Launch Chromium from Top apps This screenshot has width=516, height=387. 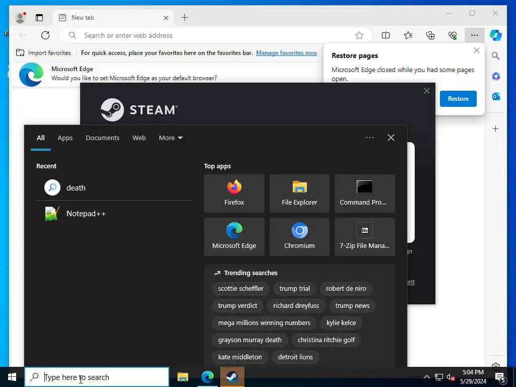coord(299,237)
